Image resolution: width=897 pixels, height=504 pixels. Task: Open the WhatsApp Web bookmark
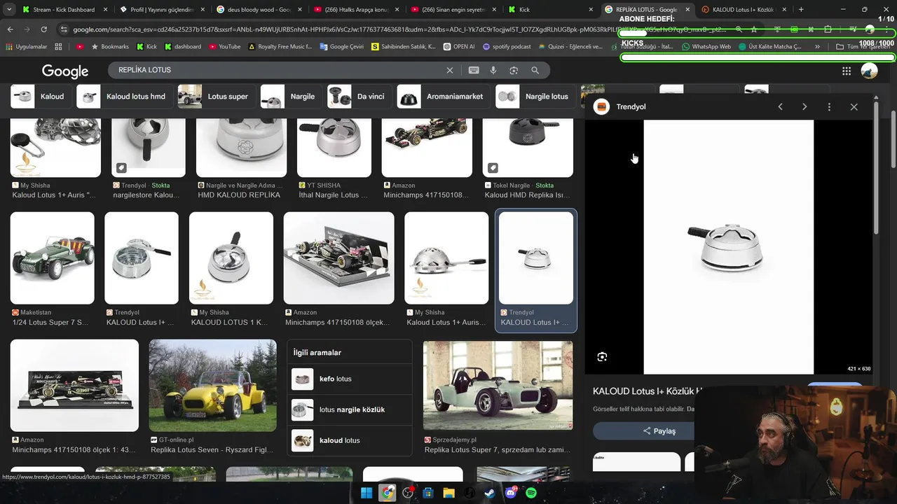coord(705,46)
